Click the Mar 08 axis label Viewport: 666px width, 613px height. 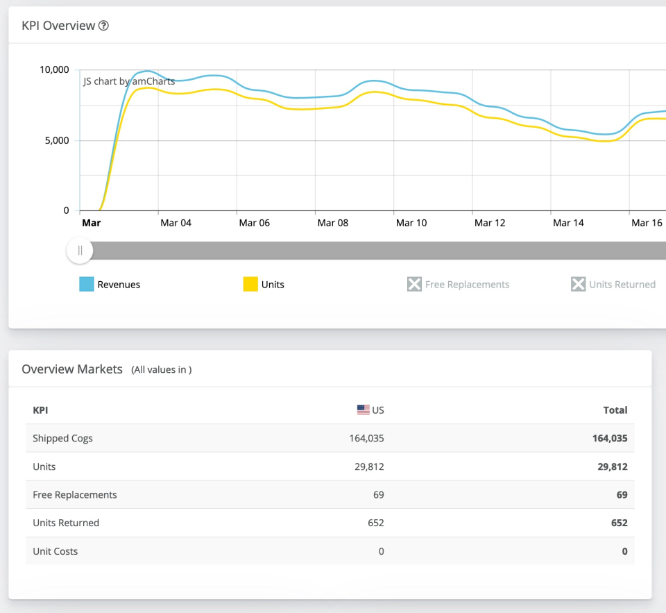coord(332,223)
